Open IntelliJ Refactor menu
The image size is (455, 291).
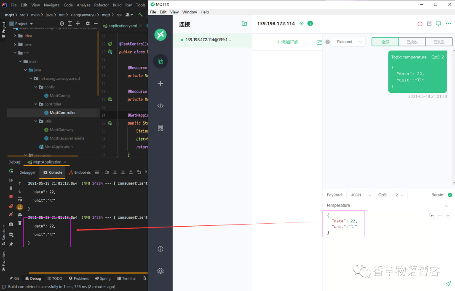pos(102,5)
